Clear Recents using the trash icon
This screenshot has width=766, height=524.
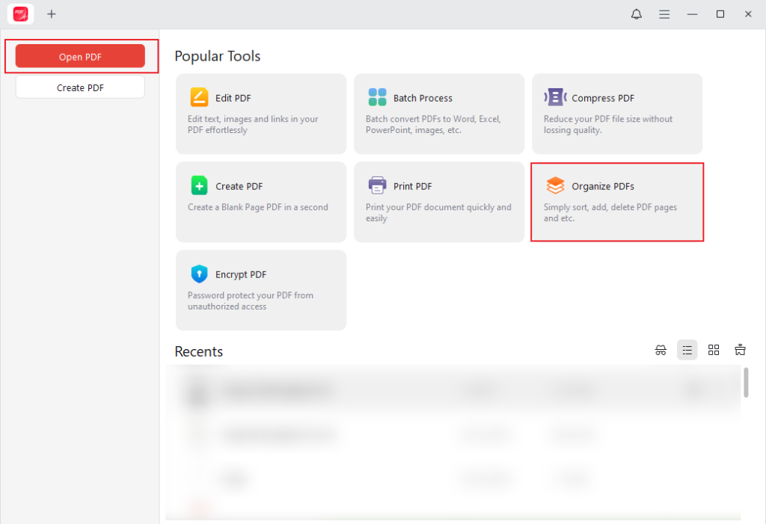pyautogui.click(x=740, y=349)
